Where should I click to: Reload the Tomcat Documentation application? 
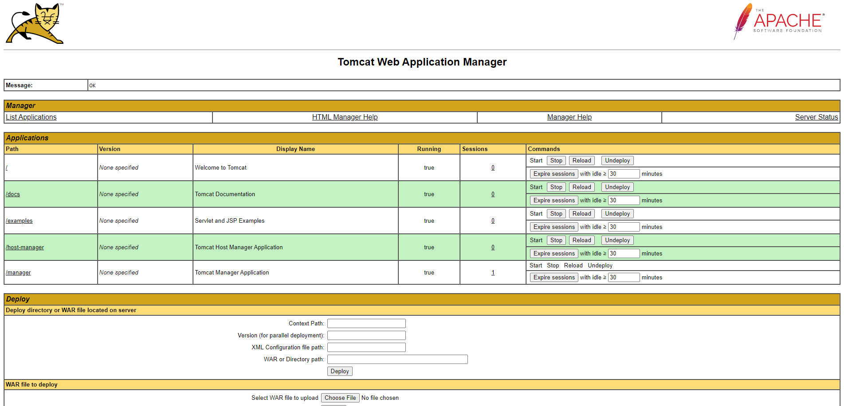(x=581, y=187)
